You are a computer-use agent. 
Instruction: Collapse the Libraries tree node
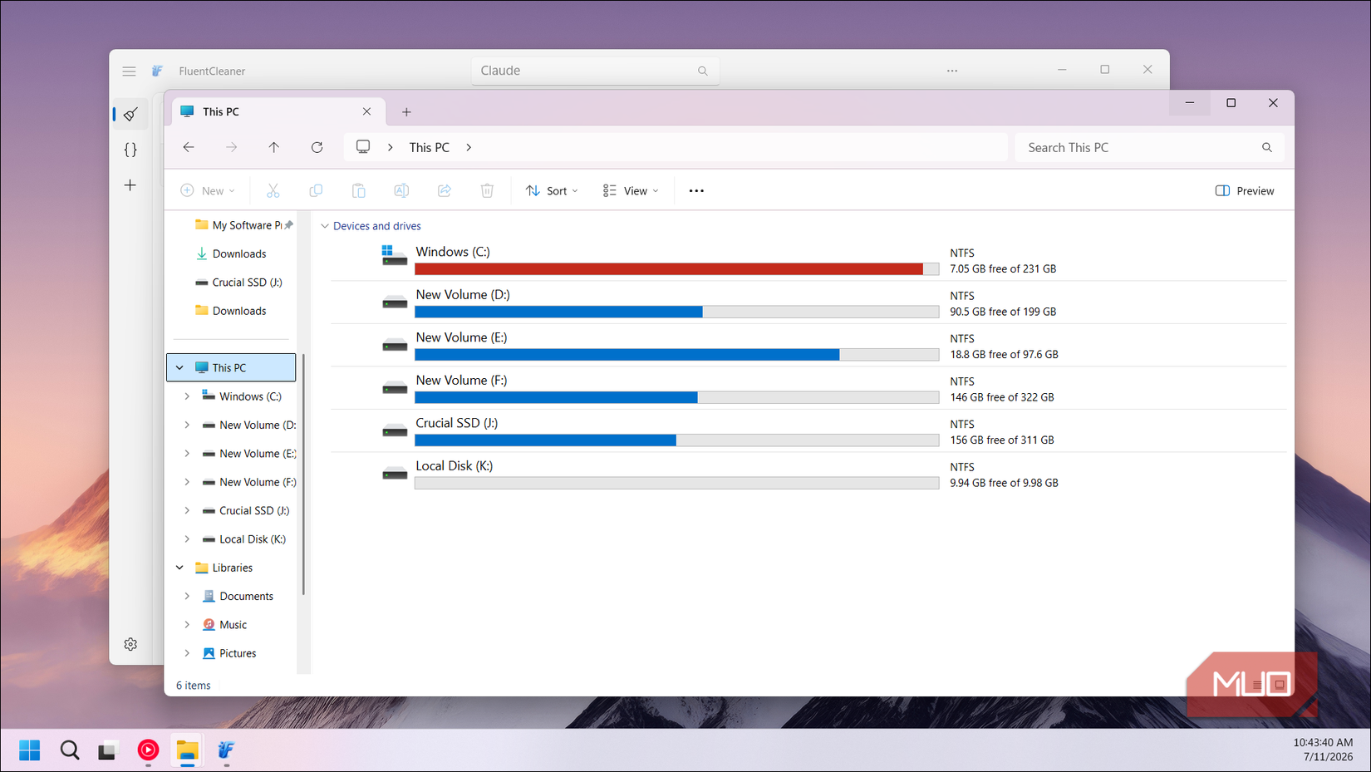(179, 568)
